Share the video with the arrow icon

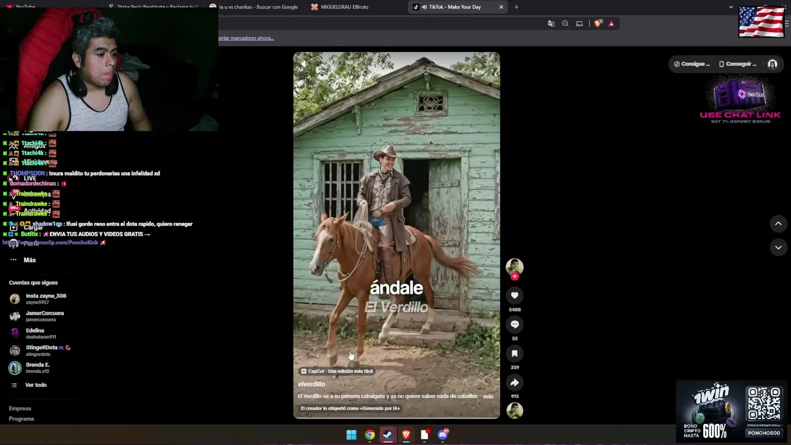(x=514, y=383)
